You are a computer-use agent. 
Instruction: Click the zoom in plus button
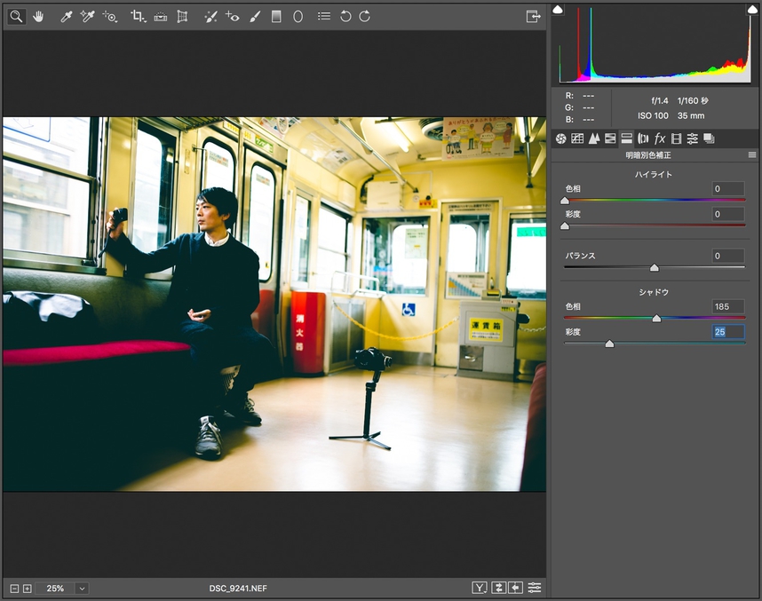click(28, 588)
